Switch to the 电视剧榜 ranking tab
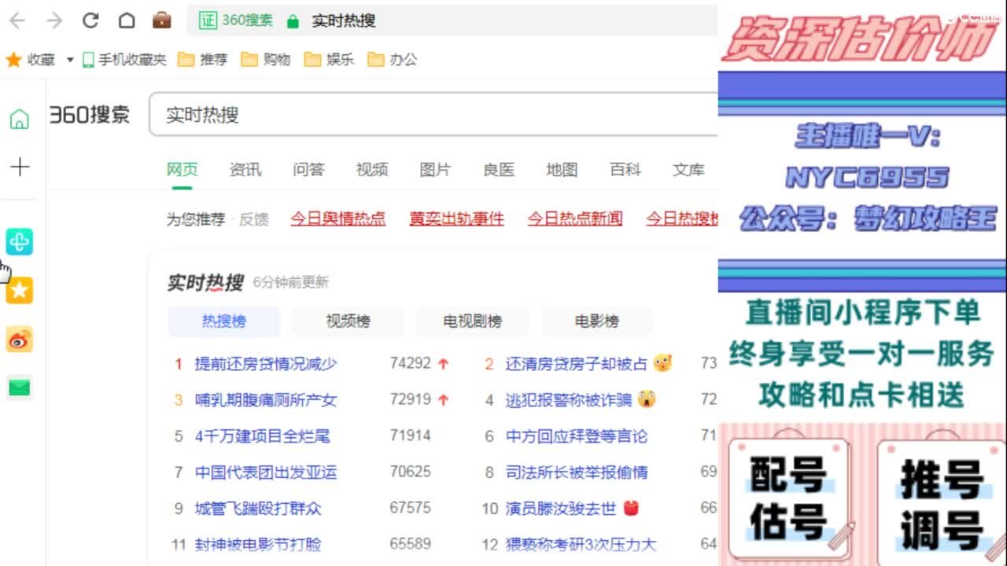 tap(471, 321)
